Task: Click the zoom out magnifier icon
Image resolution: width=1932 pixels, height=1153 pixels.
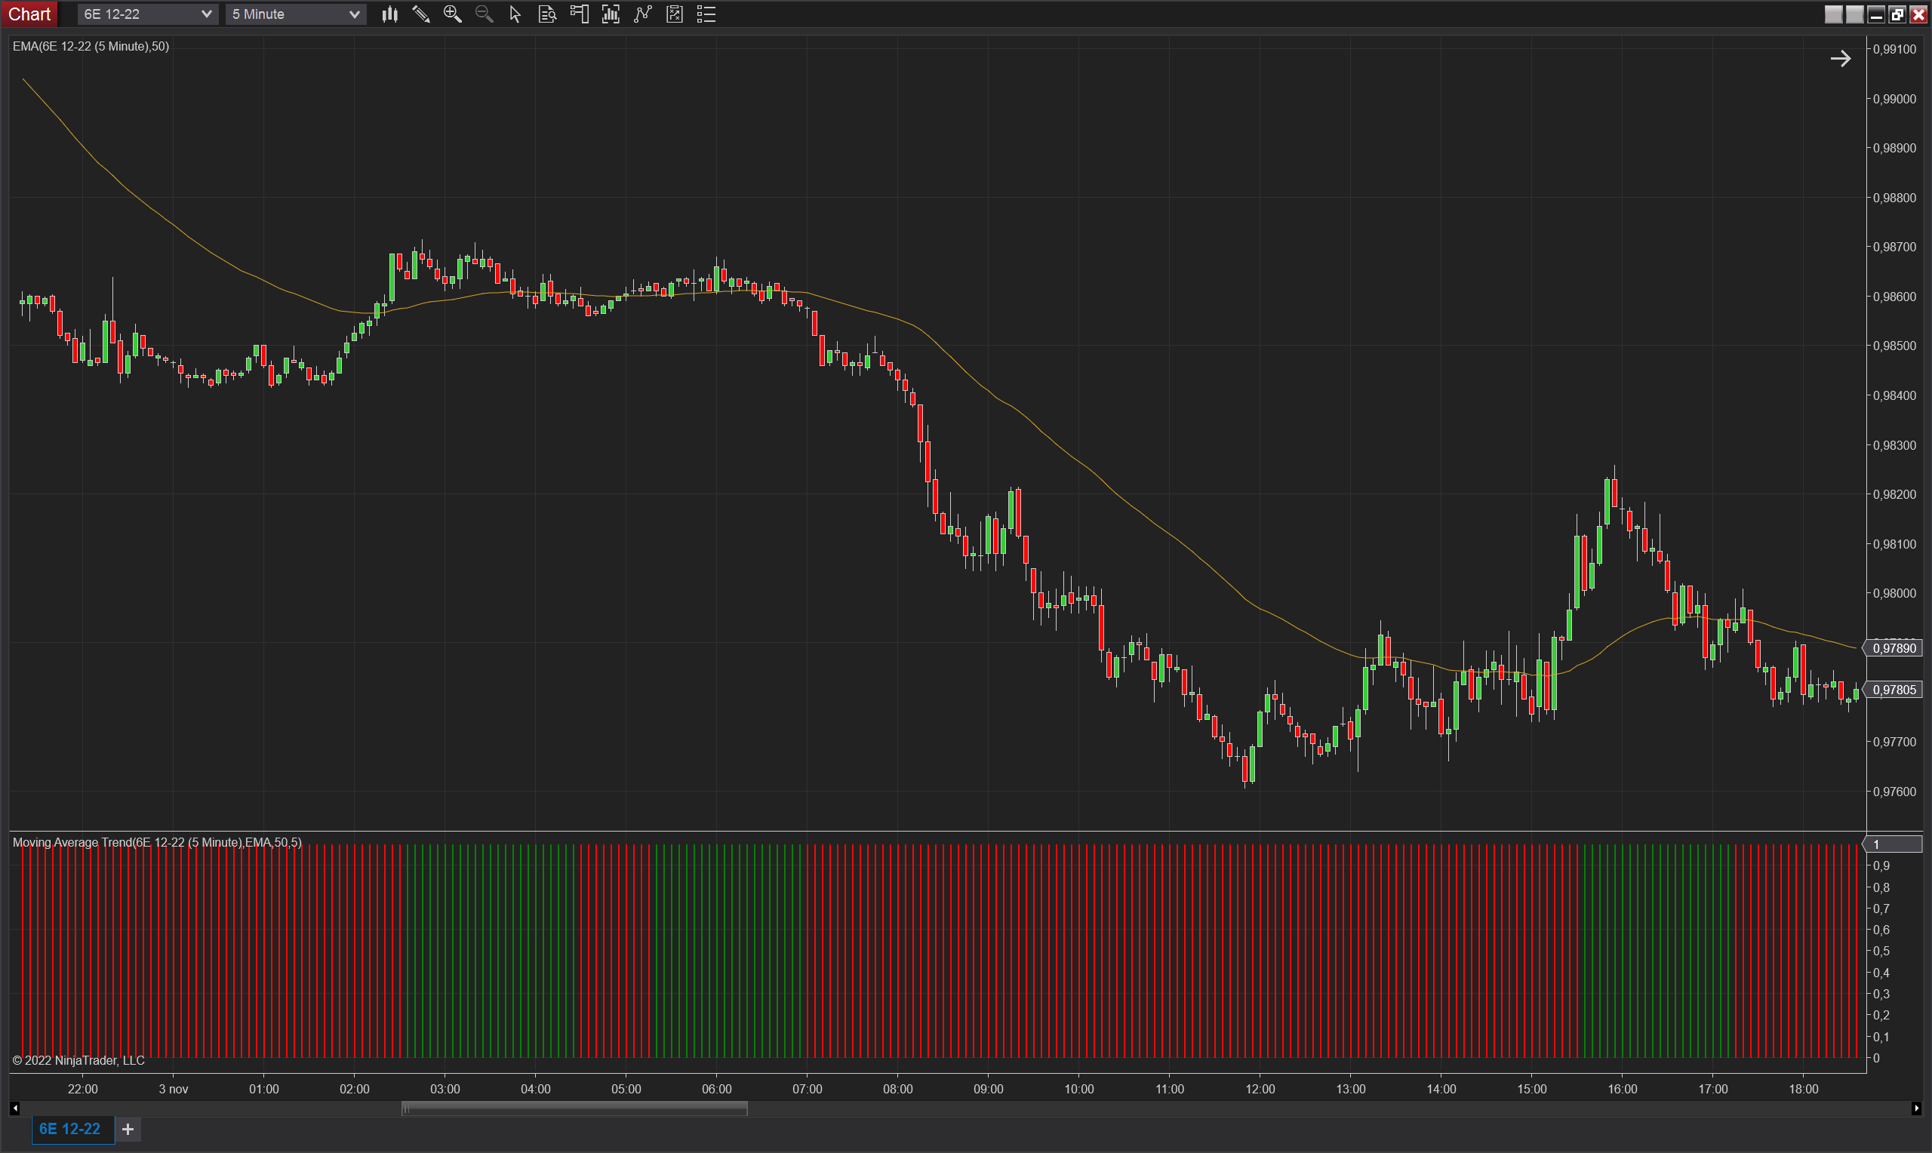Action: 484,14
